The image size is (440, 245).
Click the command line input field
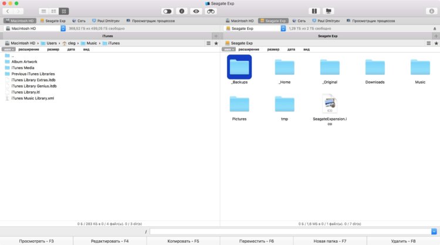click(x=290, y=232)
